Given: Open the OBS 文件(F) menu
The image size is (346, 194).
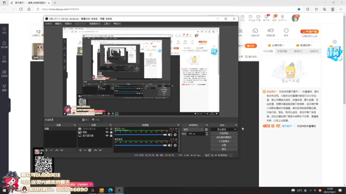Looking at the screenshot, I should (x=48, y=24).
